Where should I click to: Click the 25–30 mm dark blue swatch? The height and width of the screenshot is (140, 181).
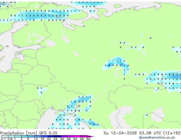coord(57,136)
